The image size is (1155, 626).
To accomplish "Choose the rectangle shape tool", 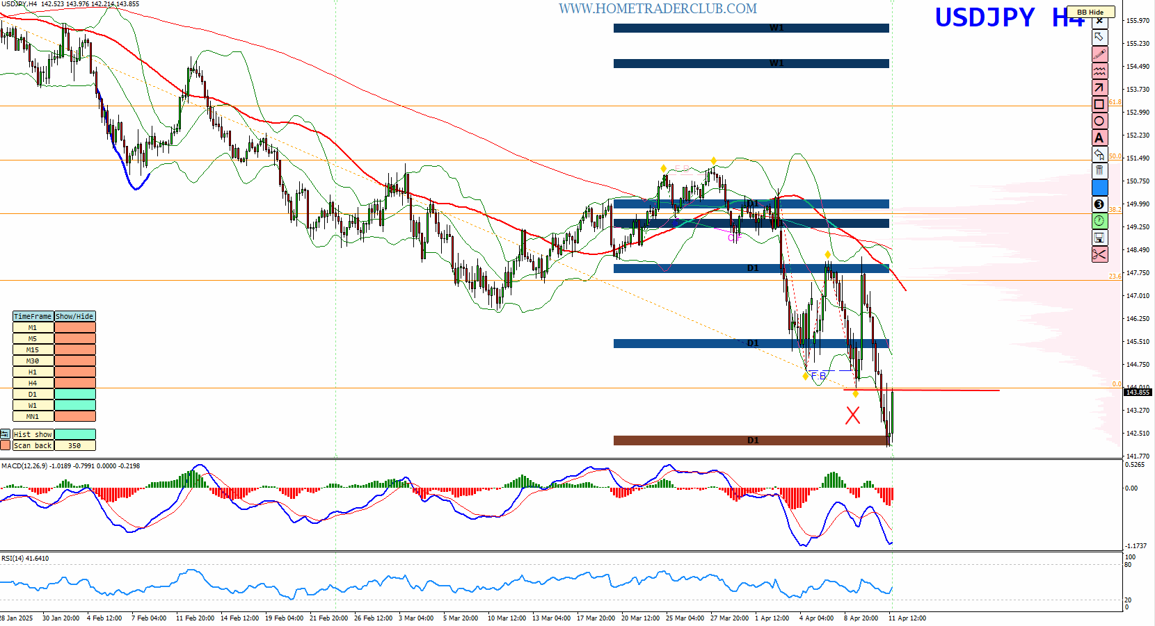I will tap(1099, 104).
